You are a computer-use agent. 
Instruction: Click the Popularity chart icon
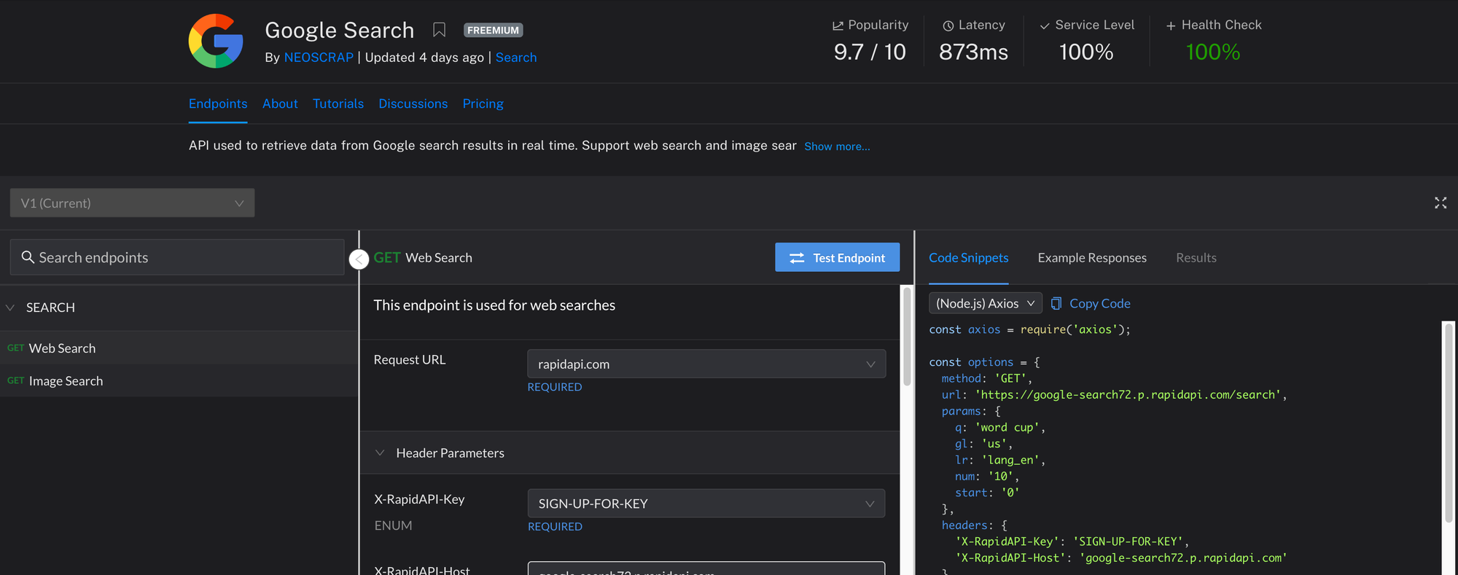[838, 26]
